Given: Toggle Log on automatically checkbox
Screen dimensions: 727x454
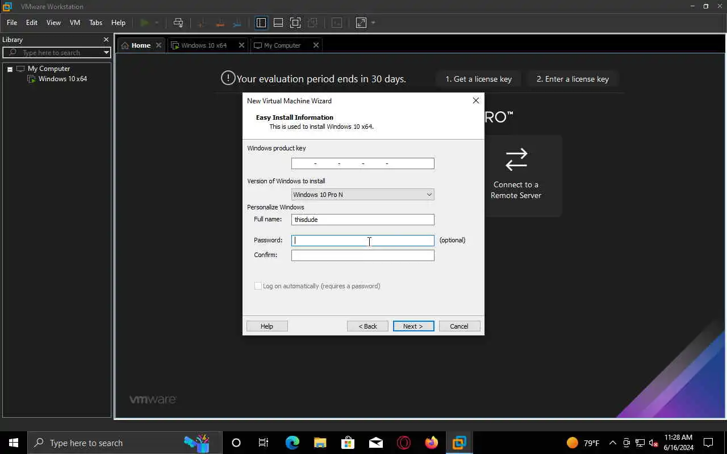Looking at the screenshot, I should 258,286.
